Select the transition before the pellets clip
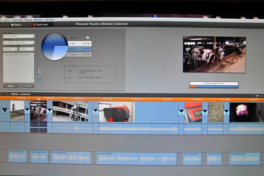This screenshot has width=264, height=176. [x=205, y=112]
